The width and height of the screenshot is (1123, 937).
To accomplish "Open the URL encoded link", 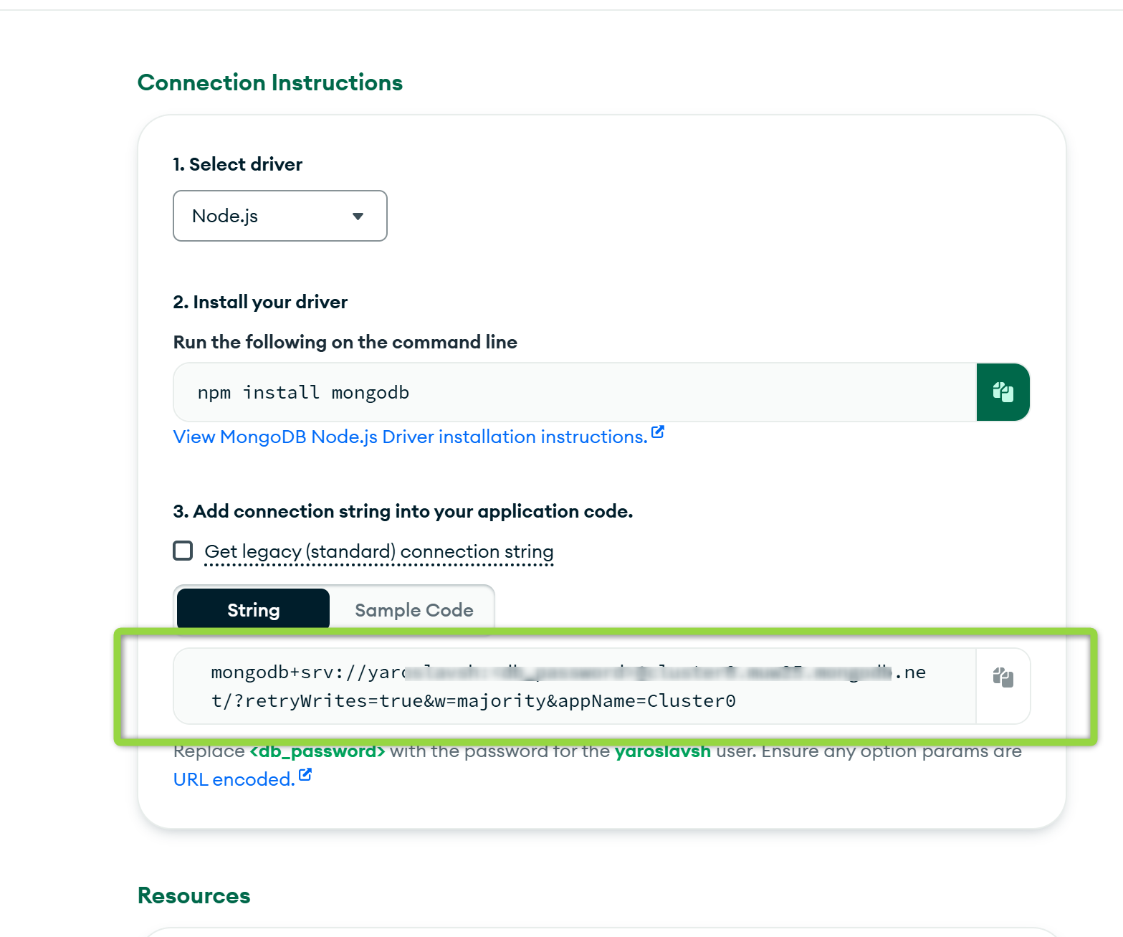I will click(x=234, y=779).
